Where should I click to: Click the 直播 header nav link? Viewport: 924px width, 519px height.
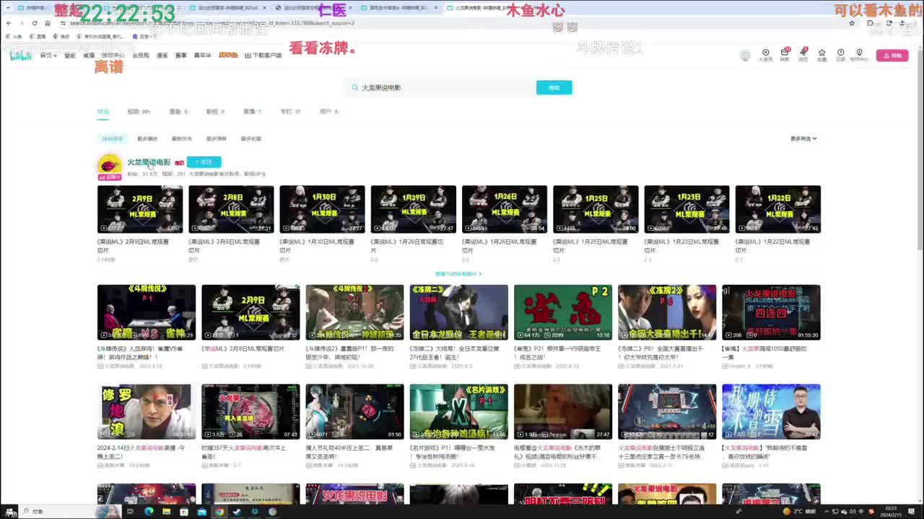[x=89, y=56]
